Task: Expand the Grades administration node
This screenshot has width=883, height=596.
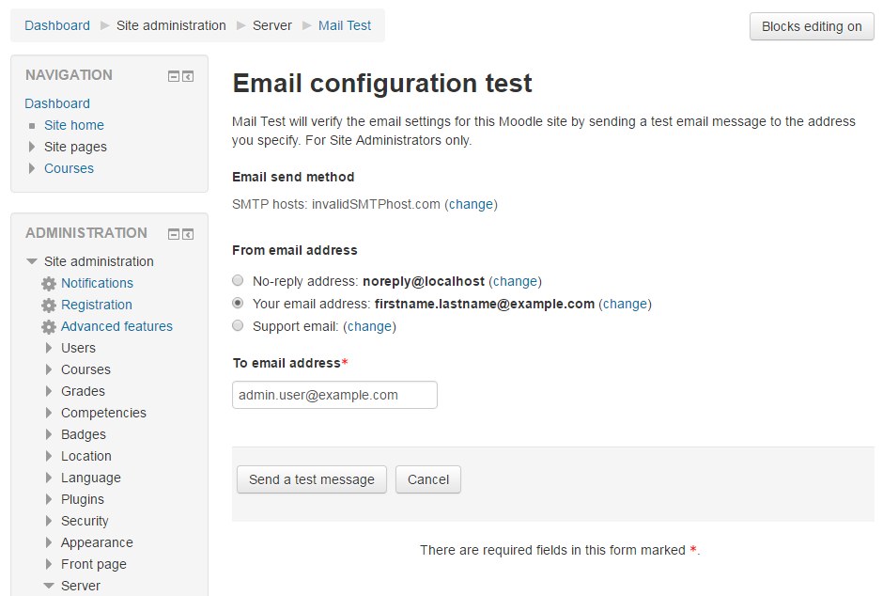Action: (x=49, y=391)
